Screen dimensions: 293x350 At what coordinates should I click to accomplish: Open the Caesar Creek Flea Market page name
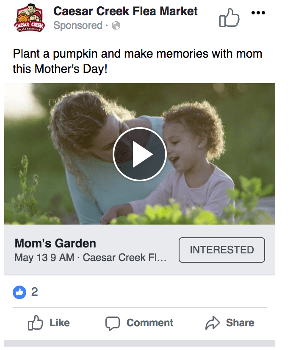(x=125, y=11)
